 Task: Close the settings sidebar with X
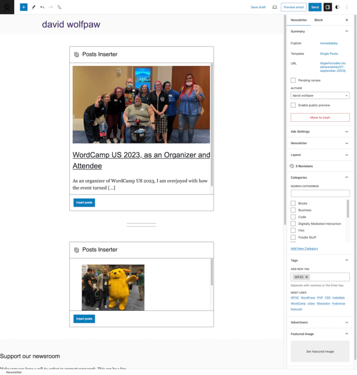[x=347, y=20]
